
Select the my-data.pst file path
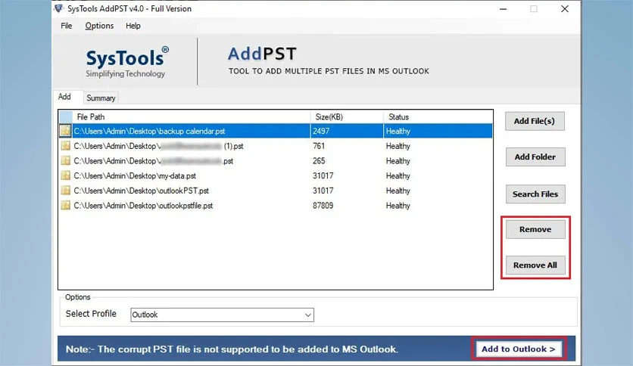coord(135,175)
